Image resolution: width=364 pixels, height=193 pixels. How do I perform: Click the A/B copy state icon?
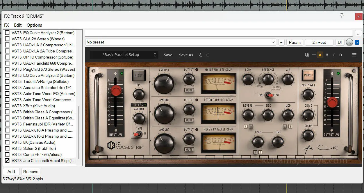pyautogui.click(x=307, y=55)
